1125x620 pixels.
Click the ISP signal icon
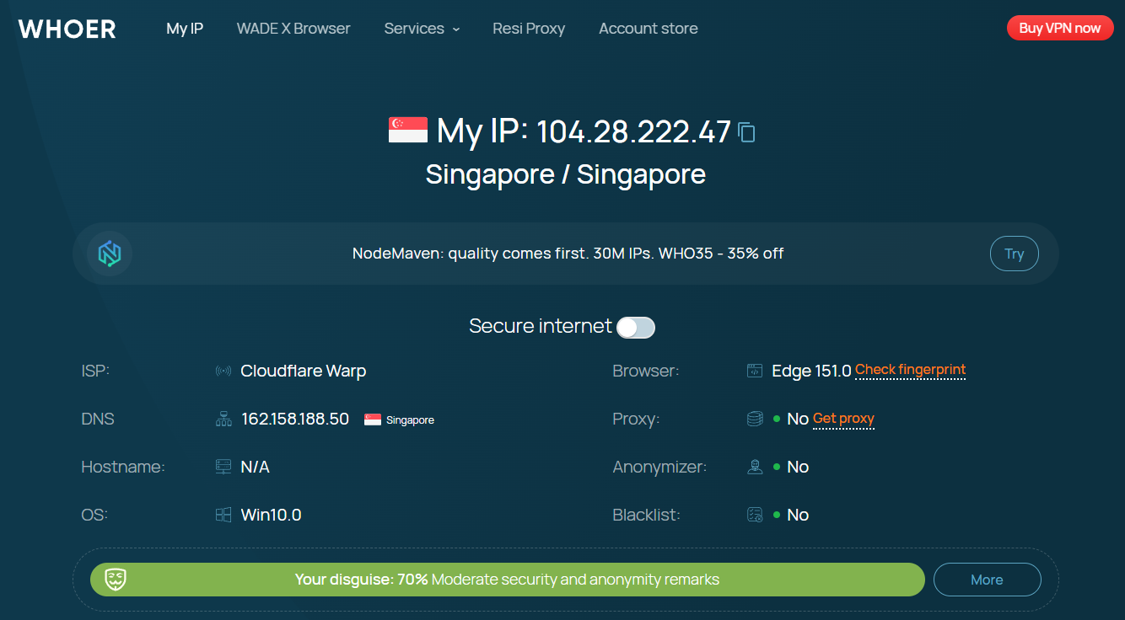[223, 371]
